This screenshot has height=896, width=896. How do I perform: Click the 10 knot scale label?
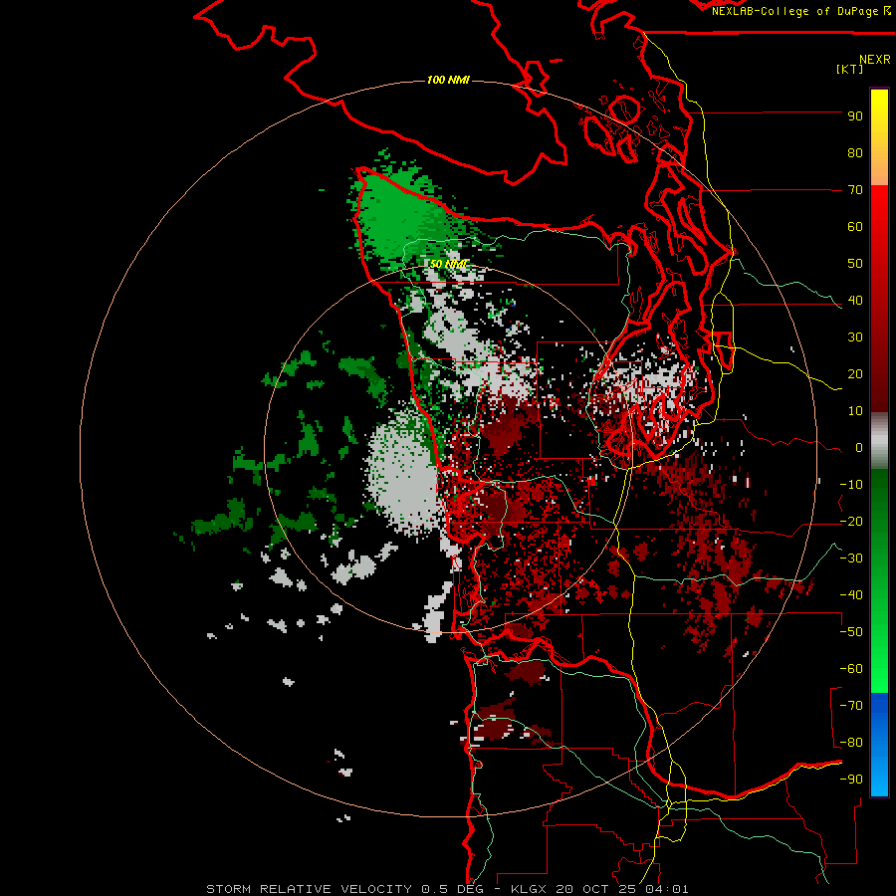tap(855, 411)
